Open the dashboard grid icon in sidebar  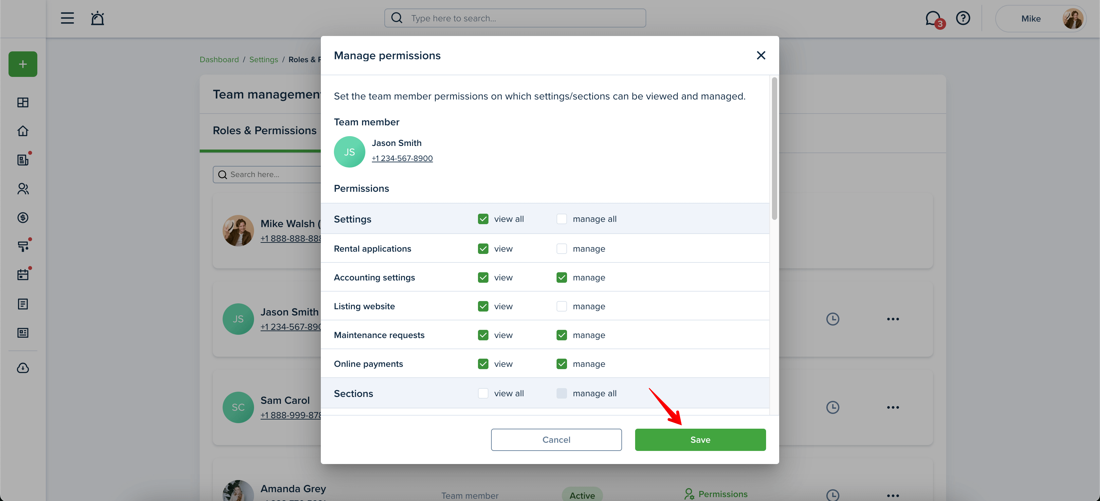click(x=23, y=102)
